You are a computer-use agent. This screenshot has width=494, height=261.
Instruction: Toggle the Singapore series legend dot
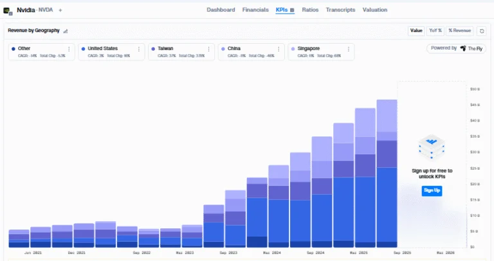293,49
